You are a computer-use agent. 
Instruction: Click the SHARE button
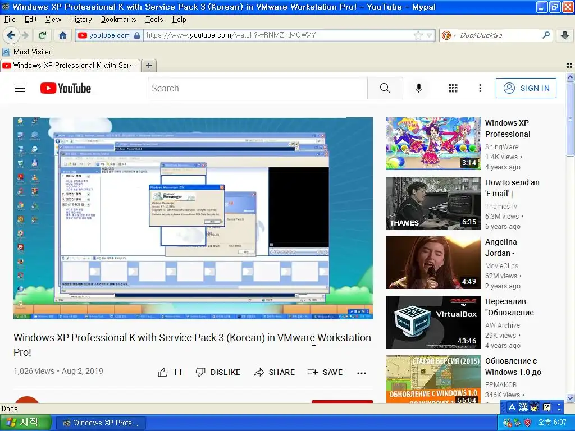click(274, 373)
